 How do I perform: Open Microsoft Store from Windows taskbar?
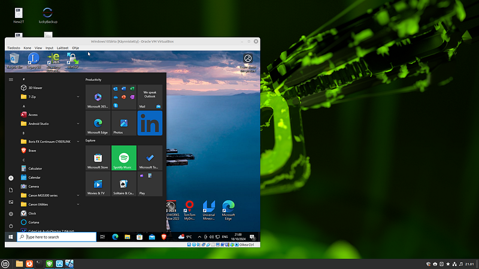pyautogui.click(x=140, y=237)
